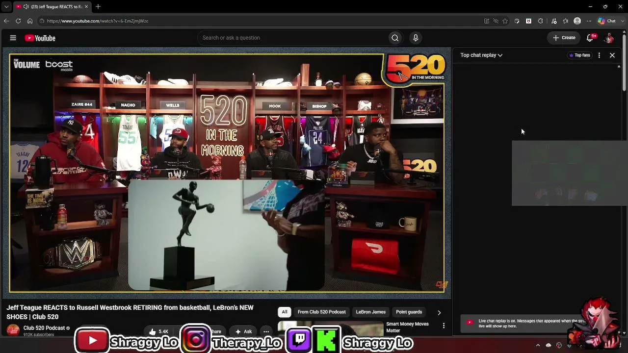Open YouTube notifications bell
Viewport: 628px width, 353px height.
click(590, 38)
